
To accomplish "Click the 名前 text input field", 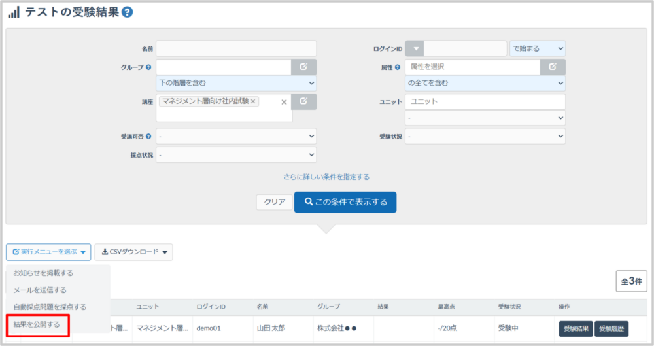I will point(236,48).
